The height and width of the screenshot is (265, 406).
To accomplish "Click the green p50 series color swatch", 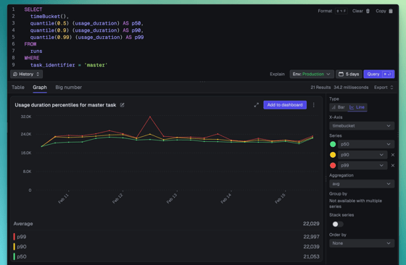I will click(x=333, y=144).
